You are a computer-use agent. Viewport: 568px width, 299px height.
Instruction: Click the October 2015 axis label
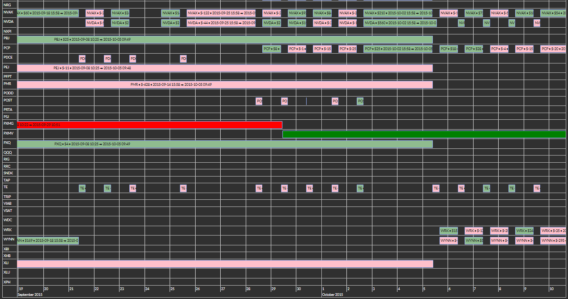pos(333,295)
